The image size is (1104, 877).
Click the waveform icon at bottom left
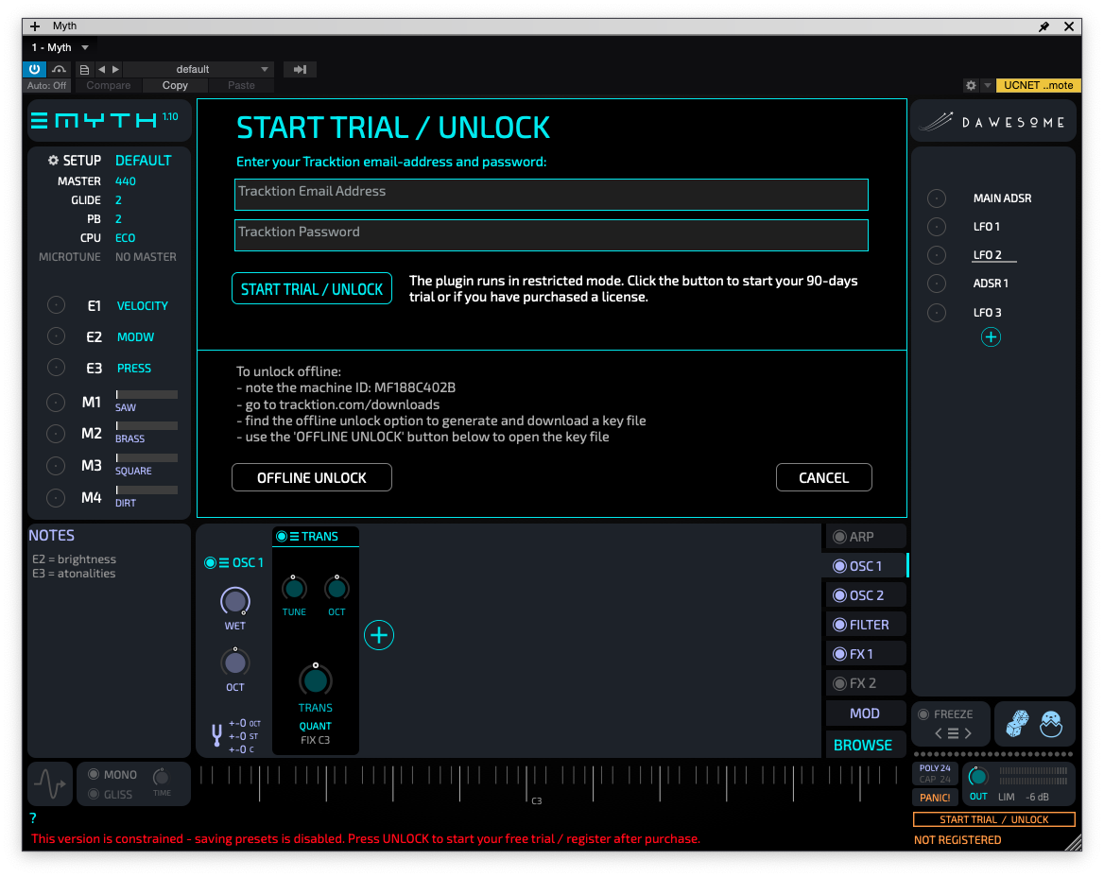tap(50, 783)
